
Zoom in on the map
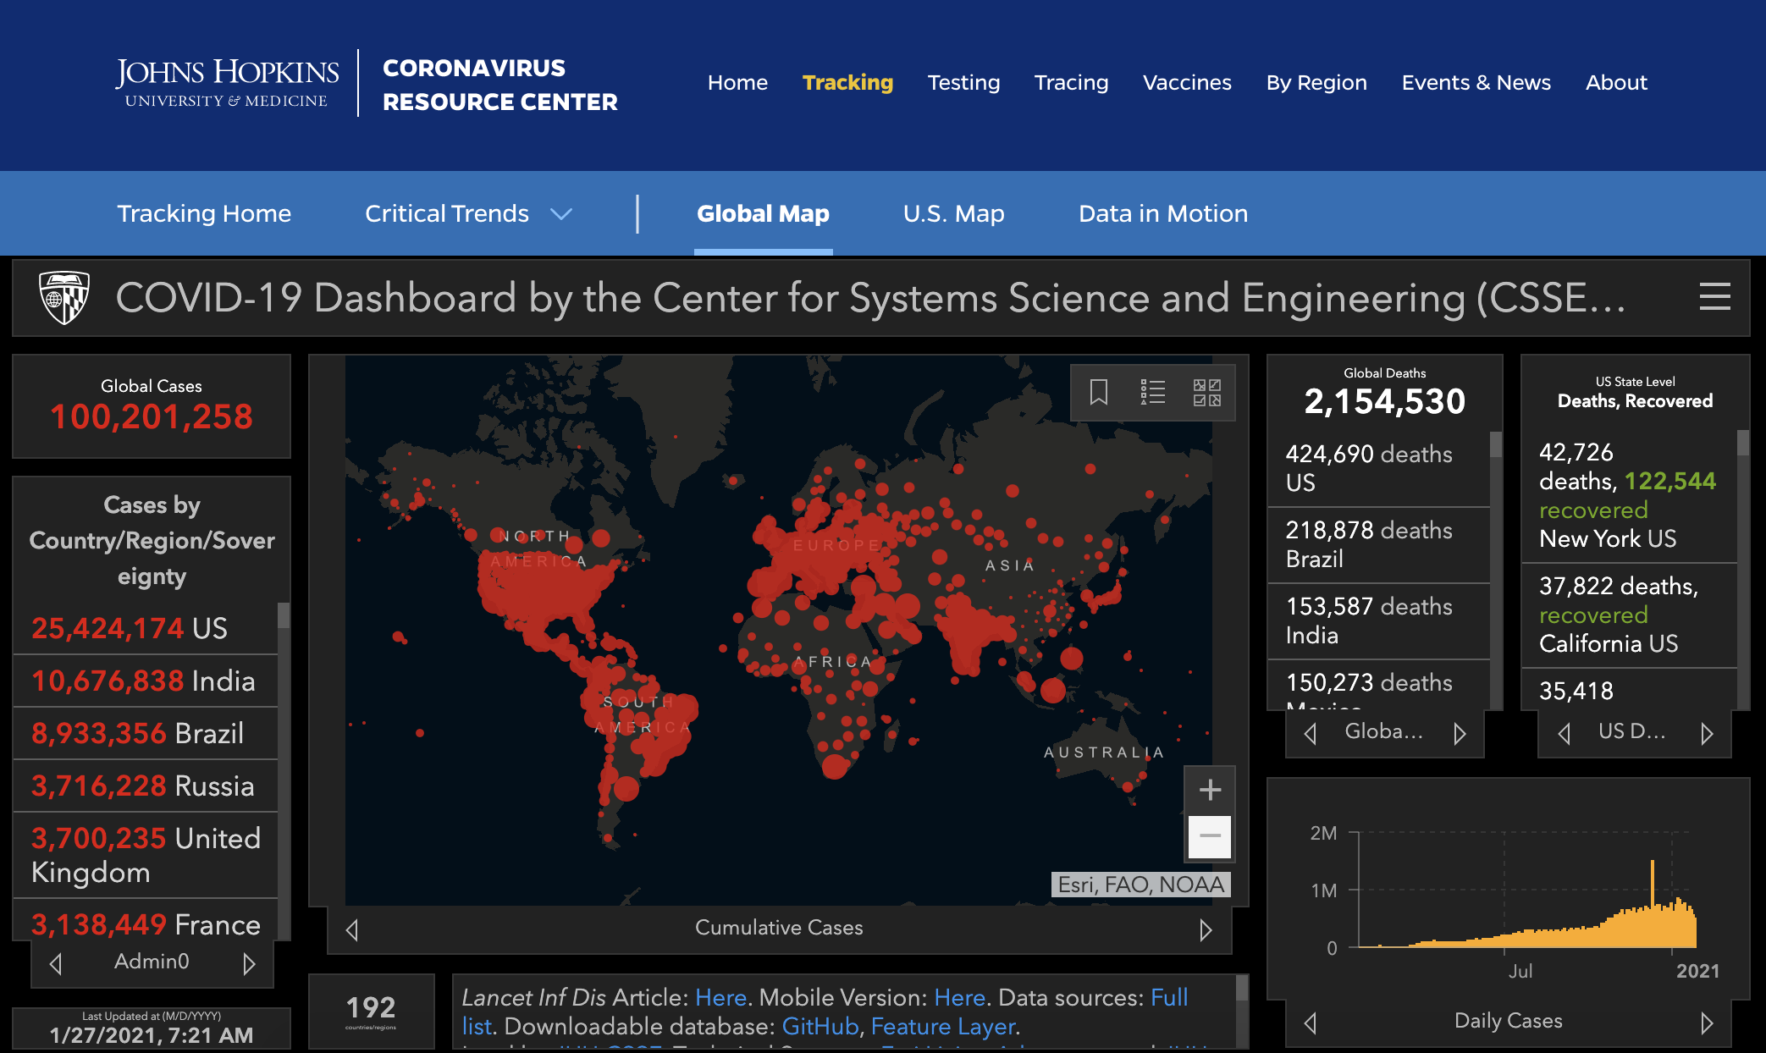1210,790
